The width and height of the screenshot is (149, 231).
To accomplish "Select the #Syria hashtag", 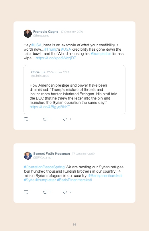I will click(x=29, y=180).
